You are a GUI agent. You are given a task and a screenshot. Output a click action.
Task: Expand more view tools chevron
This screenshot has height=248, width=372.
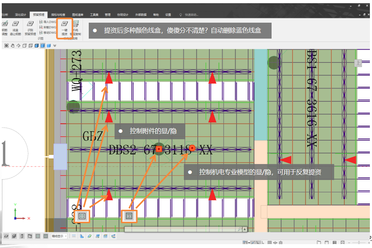coord(54,45)
